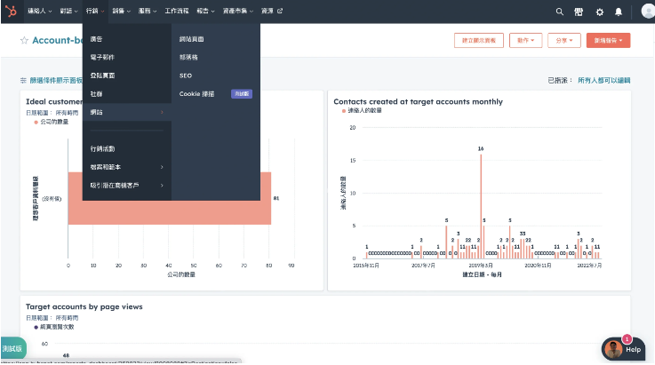
Task: Select 電子郵件 in the marketing menu
Action: pyautogui.click(x=103, y=58)
